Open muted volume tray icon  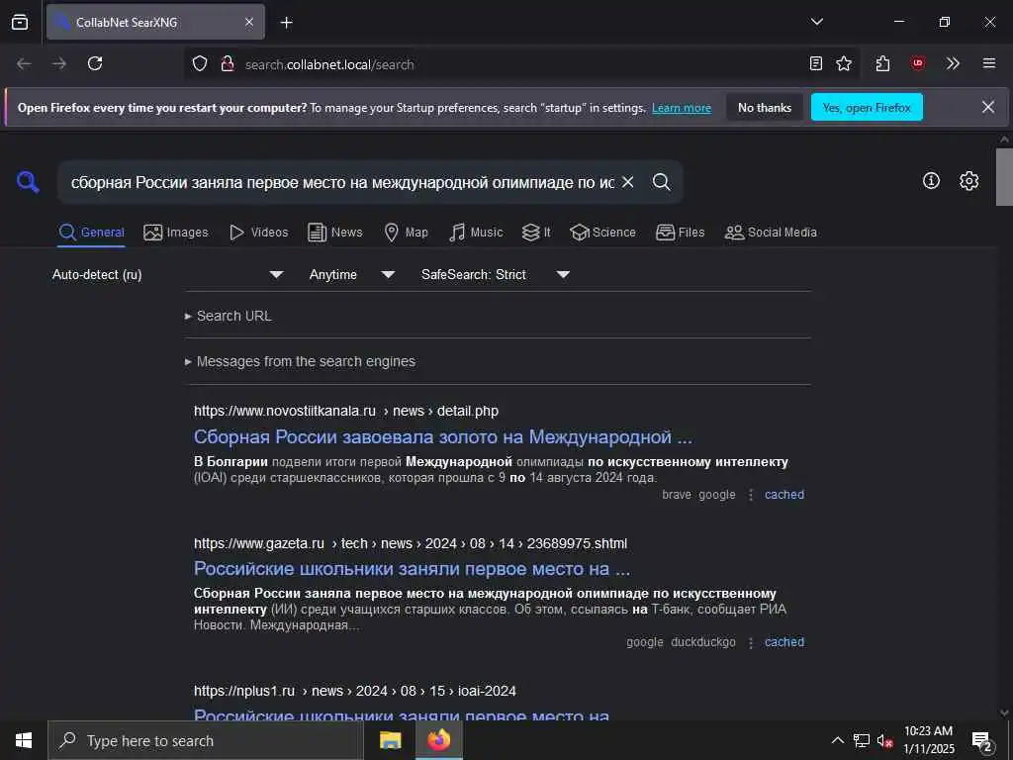884,740
